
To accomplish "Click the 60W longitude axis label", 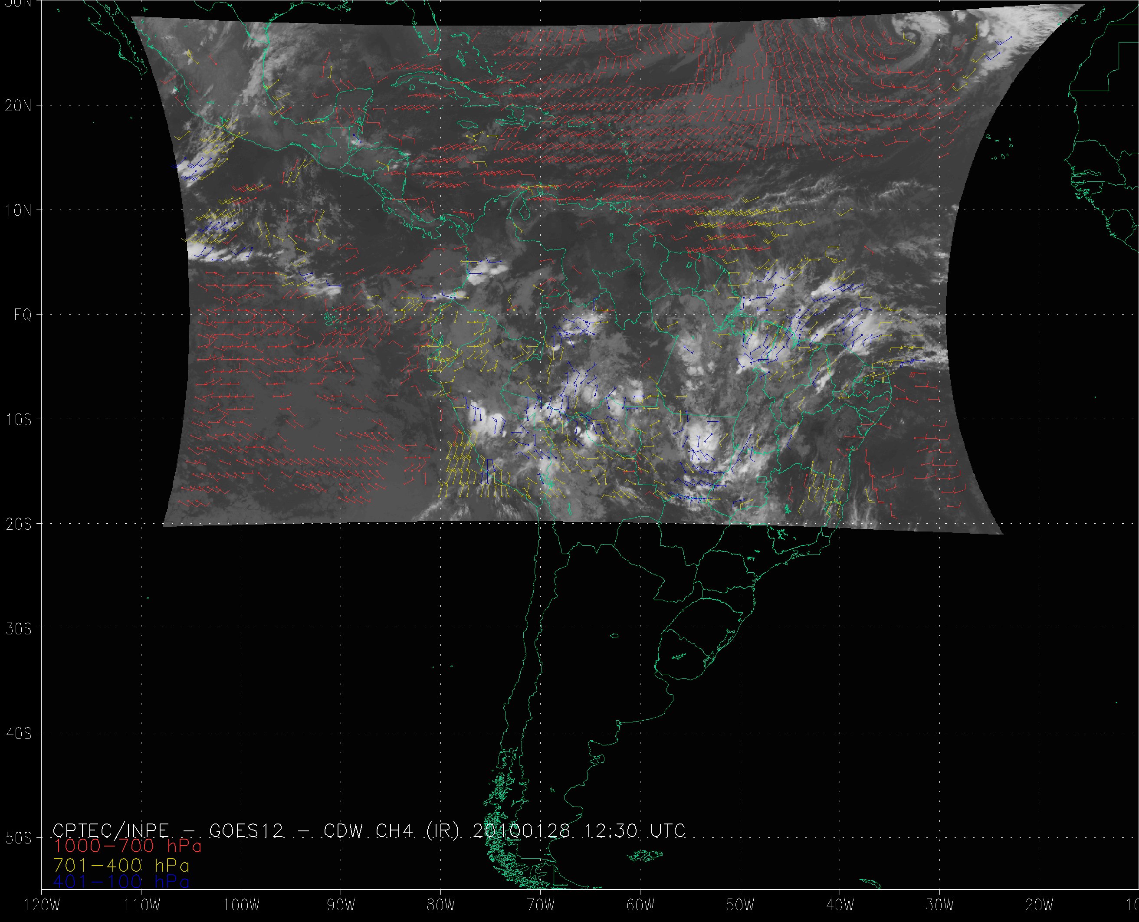I will (x=640, y=906).
